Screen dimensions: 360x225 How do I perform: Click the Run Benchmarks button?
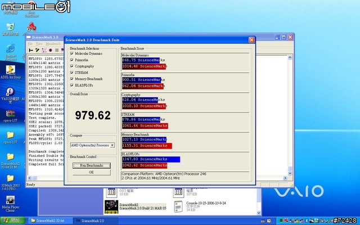coord(92,165)
